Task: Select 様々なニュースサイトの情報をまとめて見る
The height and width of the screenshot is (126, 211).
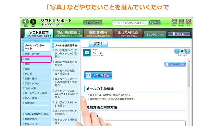Action: point(65,82)
